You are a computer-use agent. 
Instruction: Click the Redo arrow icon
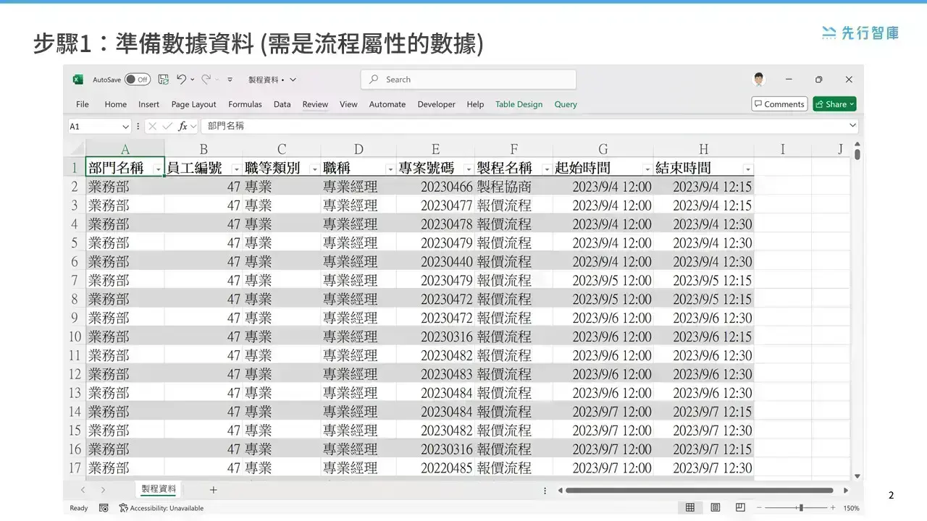tap(206, 79)
